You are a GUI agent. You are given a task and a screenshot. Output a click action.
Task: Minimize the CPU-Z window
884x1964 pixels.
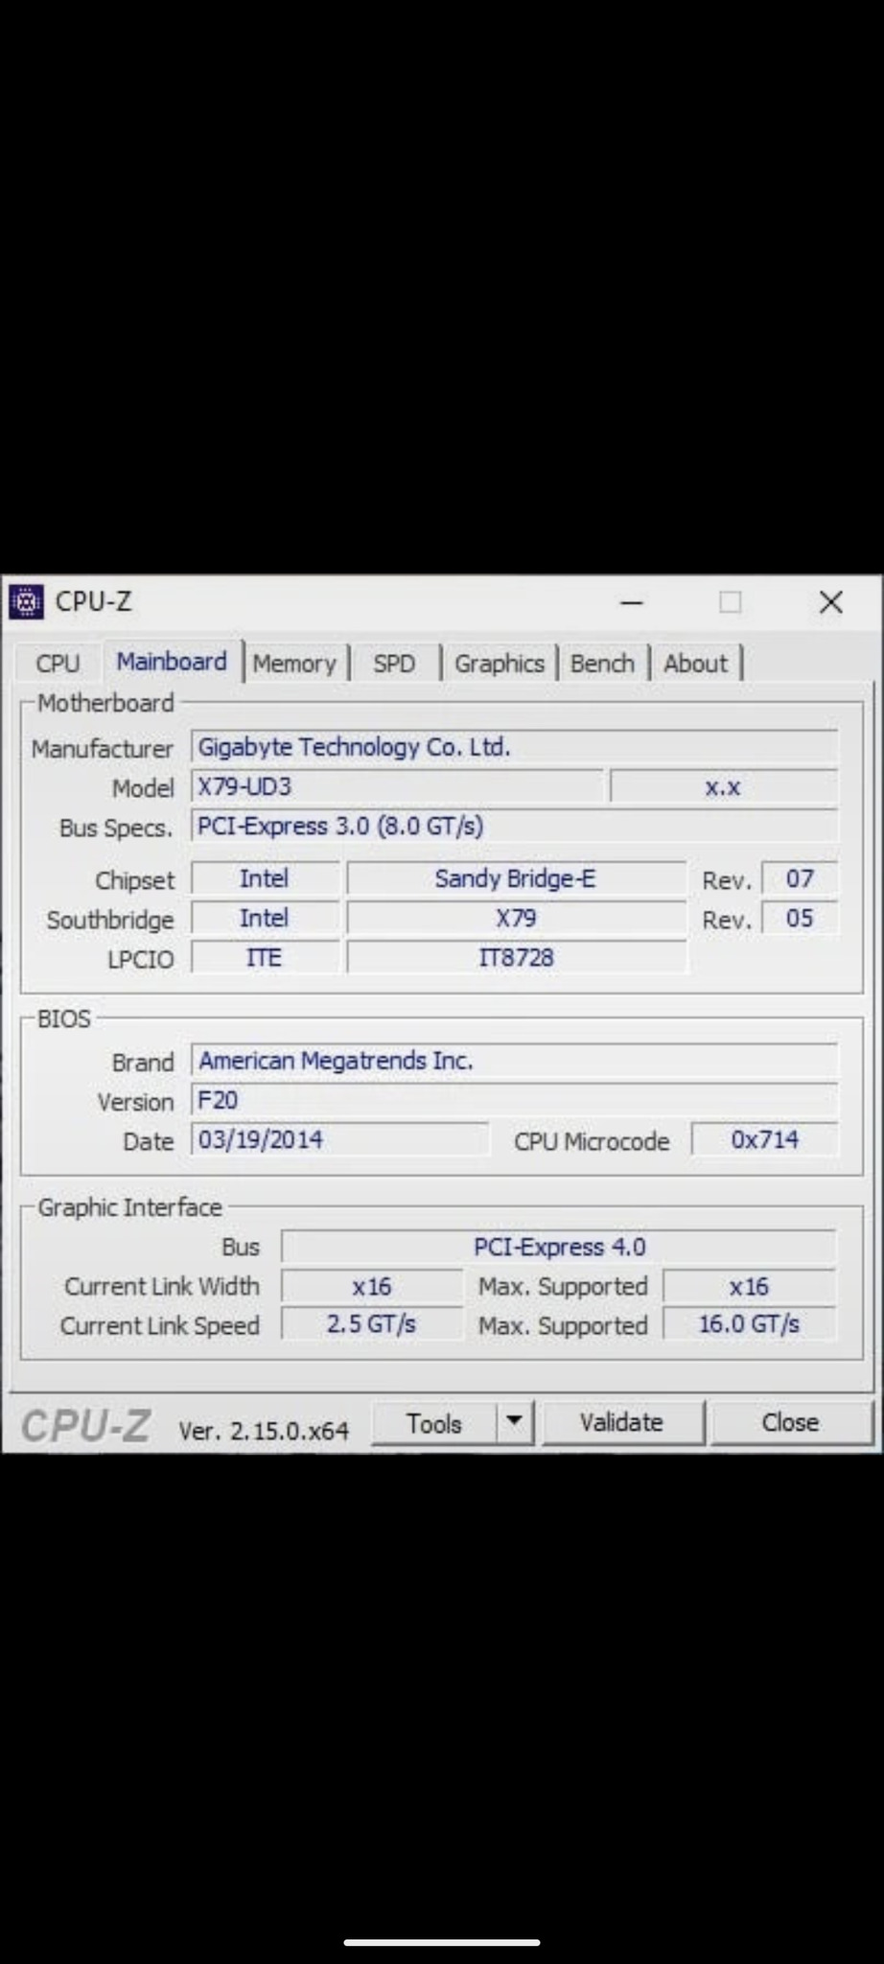click(631, 603)
